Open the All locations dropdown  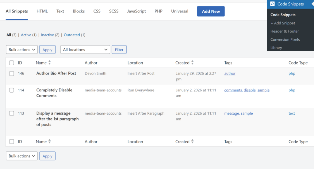pos(85,50)
